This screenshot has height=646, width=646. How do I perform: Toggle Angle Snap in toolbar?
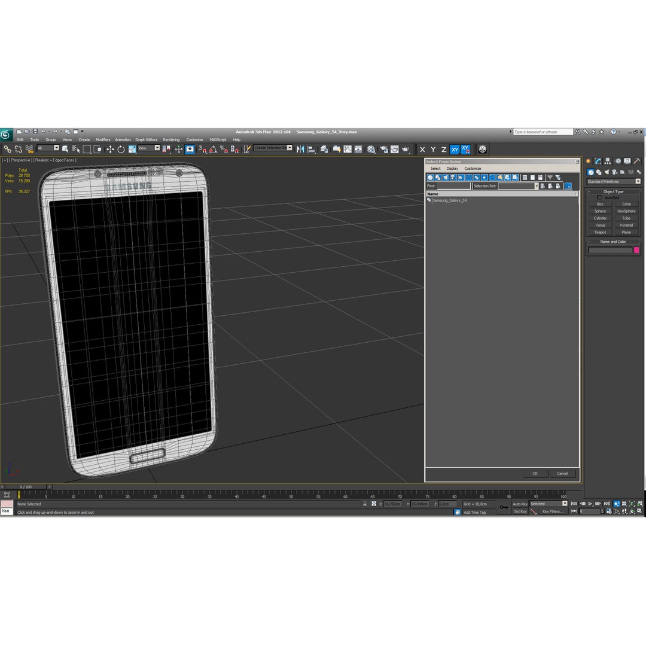click(x=213, y=149)
